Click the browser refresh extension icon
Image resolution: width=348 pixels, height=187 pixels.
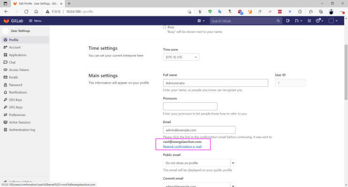tap(300, 12)
